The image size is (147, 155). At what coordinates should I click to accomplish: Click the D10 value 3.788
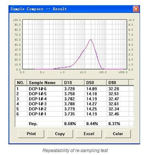click(69, 104)
